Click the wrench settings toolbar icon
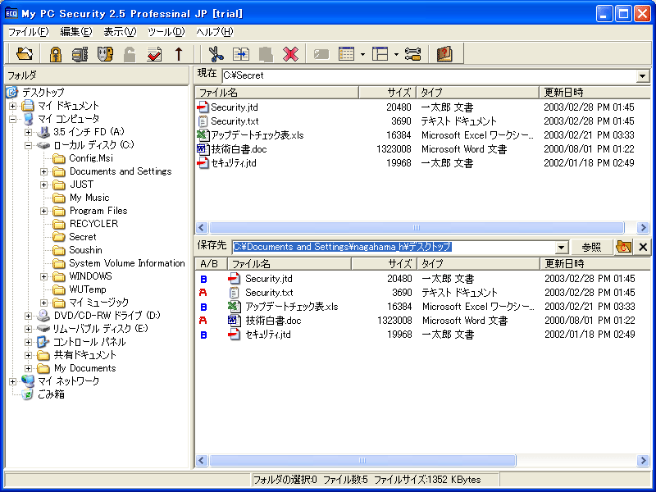656x492 pixels. pos(413,54)
